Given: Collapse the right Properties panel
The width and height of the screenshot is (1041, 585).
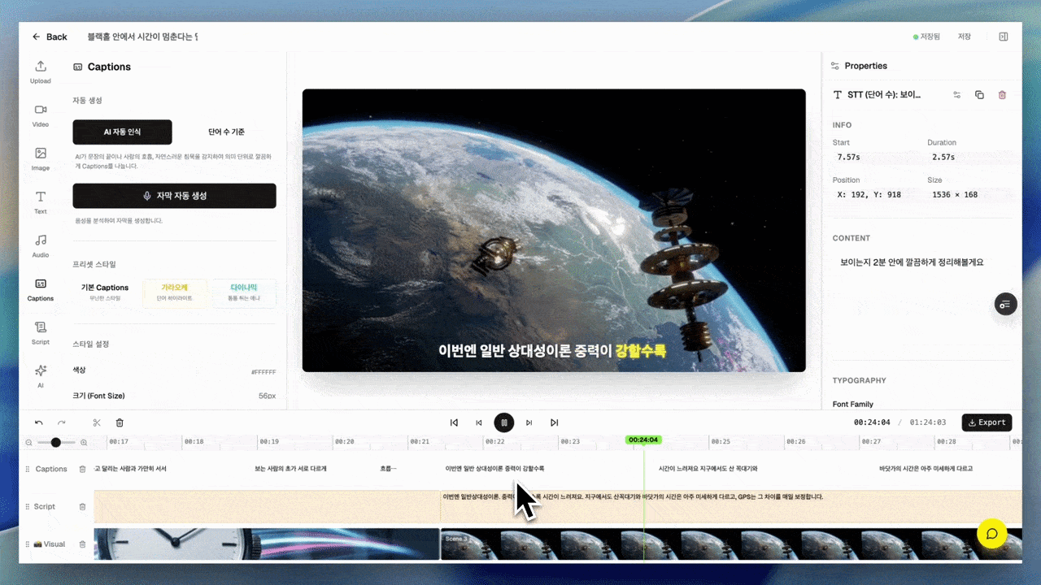Looking at the screenshot, I should coord(1004,37).
